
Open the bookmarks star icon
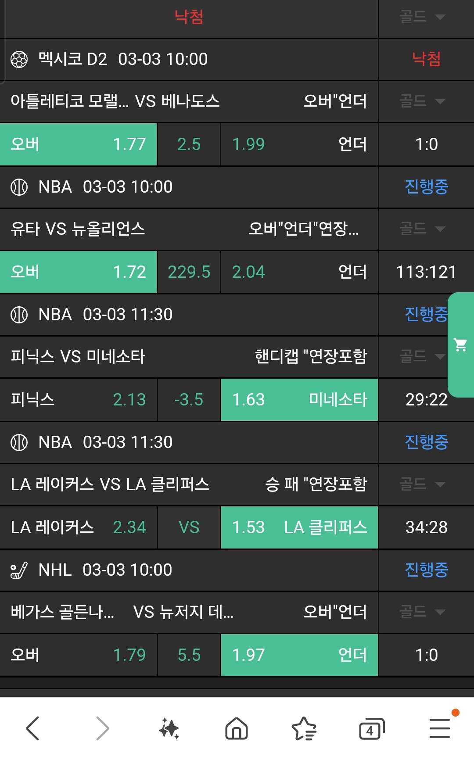pos(304,728)
